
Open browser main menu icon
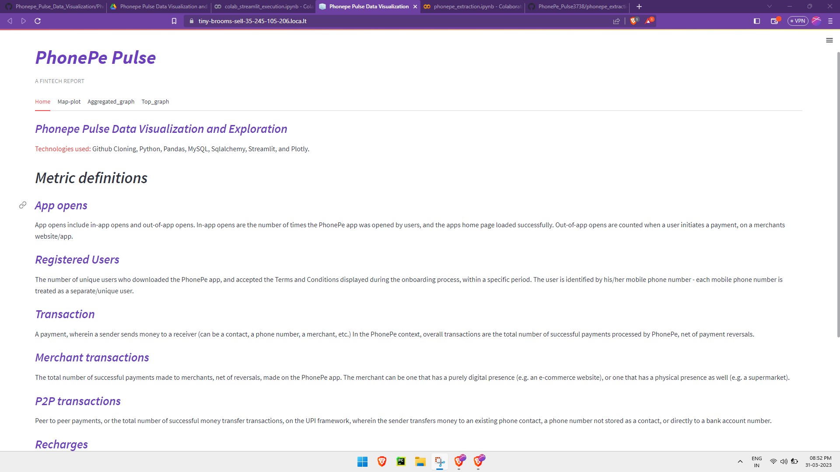[830, 21]
